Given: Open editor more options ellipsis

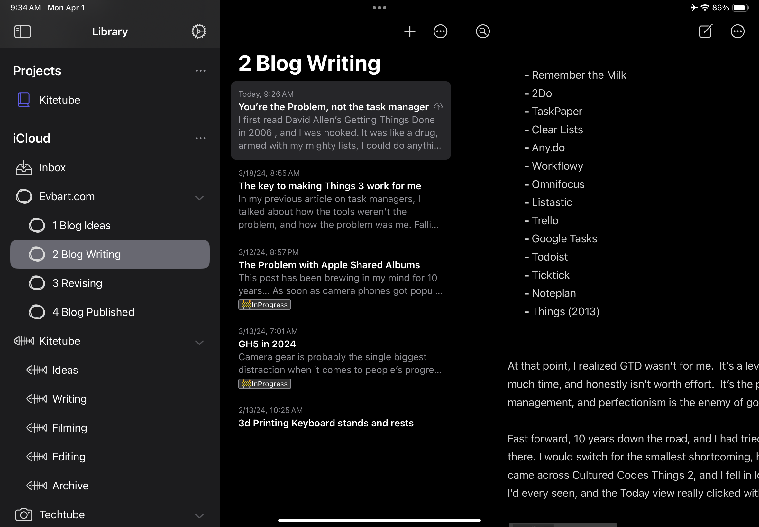Looking at the screenshot, I should click(737, 32).
